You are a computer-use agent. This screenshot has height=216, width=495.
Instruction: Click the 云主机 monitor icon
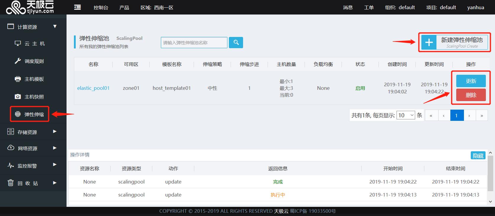18,43
